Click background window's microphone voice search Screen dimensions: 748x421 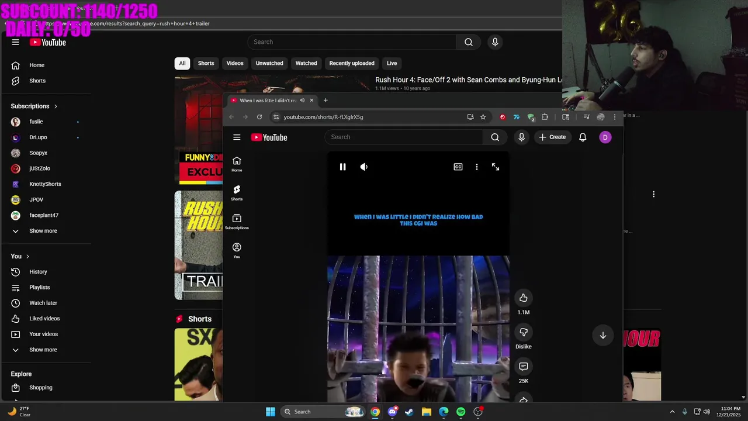click(495, 42)
